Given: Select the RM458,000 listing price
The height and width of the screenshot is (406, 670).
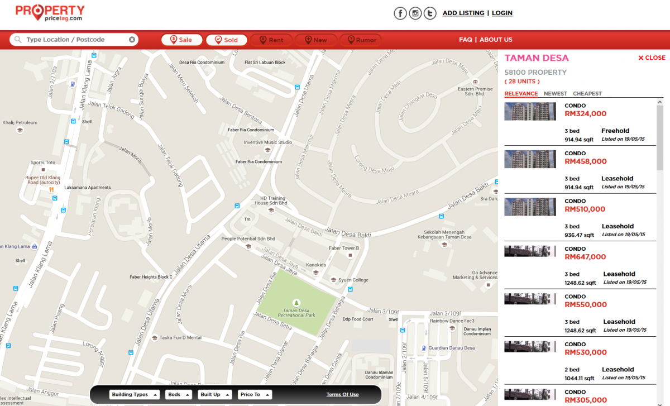Looking at the screenshot, I should click(586, 161).
